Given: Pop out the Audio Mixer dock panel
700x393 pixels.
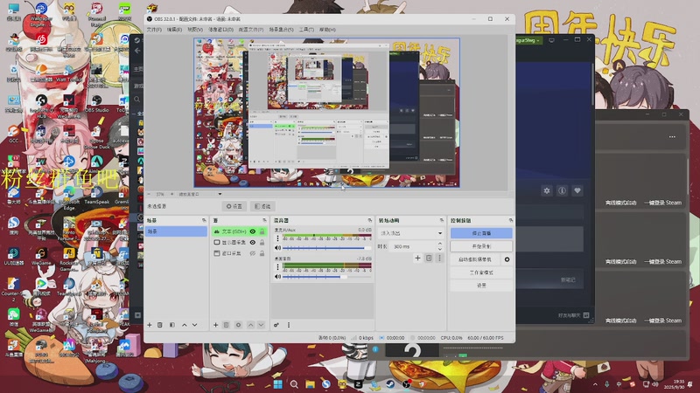Looking at the screenshot, I should (369, 221).
